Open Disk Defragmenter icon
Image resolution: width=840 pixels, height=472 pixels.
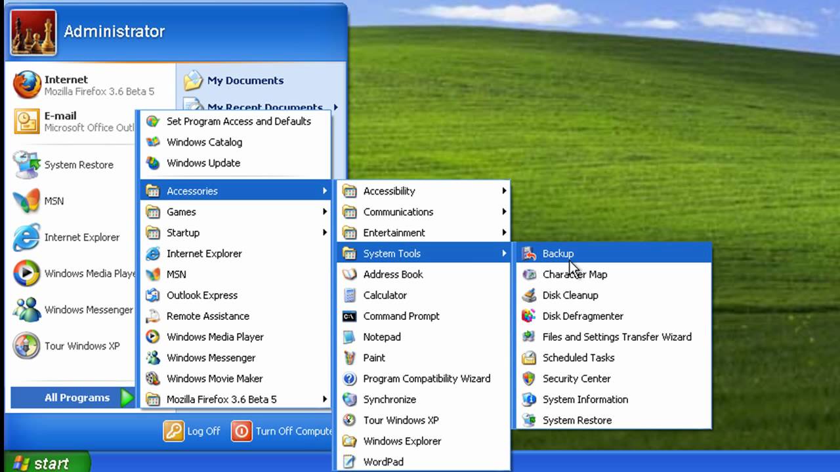tap(529, 316)
